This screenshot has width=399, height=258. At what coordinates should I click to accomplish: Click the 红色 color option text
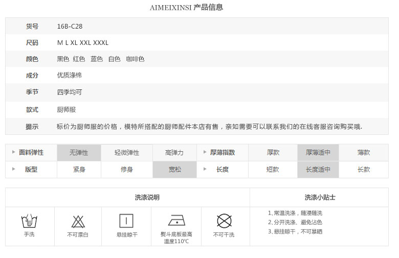(x=79, y=59)
